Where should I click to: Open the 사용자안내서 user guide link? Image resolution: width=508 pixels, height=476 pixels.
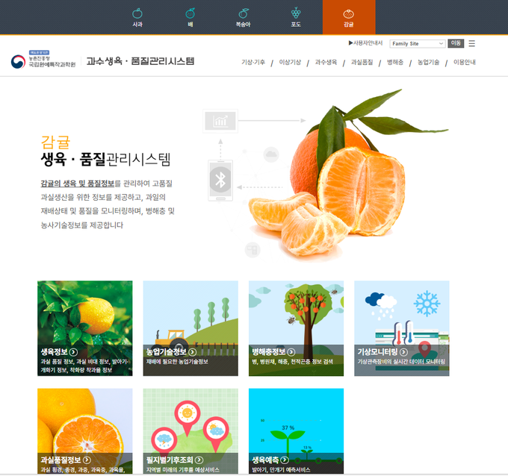(x=365, y=43)
